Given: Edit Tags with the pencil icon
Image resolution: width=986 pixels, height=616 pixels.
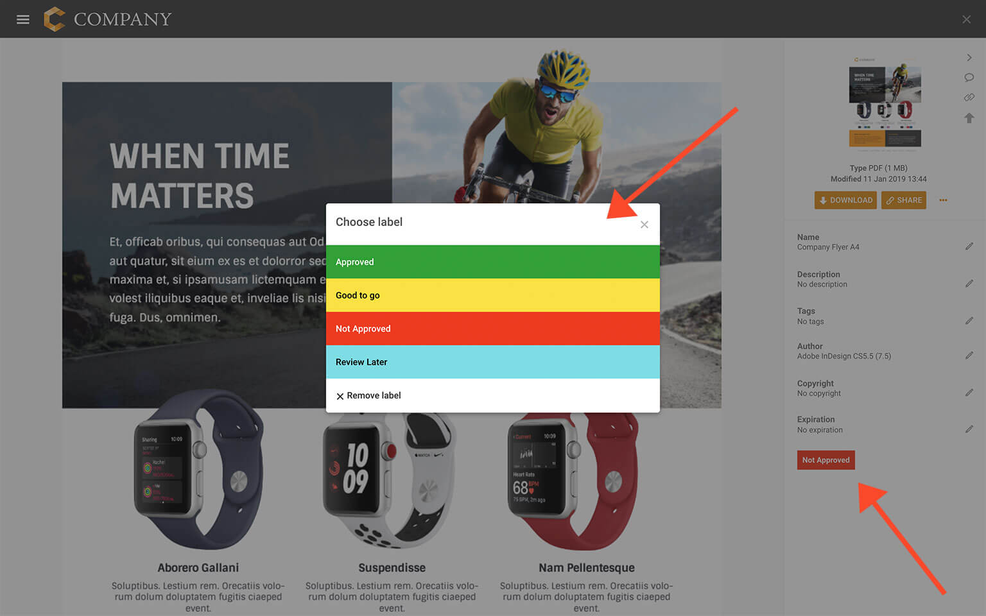Looking at the screenshot, I should coord(969,321).
